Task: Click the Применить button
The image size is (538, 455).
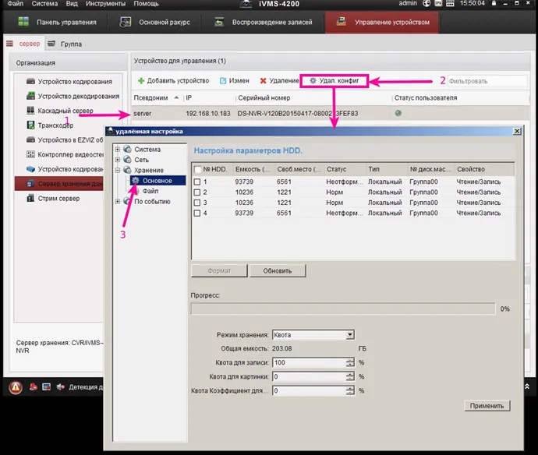Action: (x=487, y=406)
